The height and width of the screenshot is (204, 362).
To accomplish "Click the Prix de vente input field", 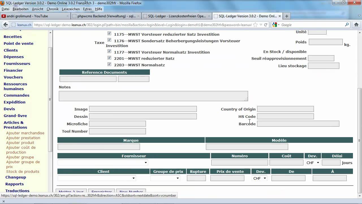I will [x=227, y=178].
